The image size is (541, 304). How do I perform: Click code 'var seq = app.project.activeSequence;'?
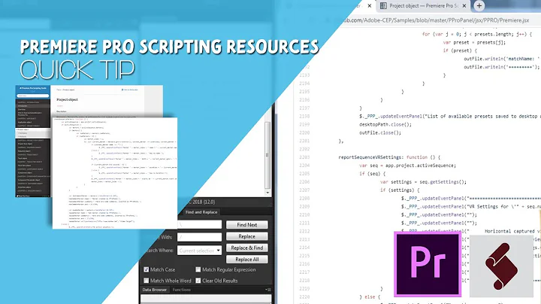[407, 166]
